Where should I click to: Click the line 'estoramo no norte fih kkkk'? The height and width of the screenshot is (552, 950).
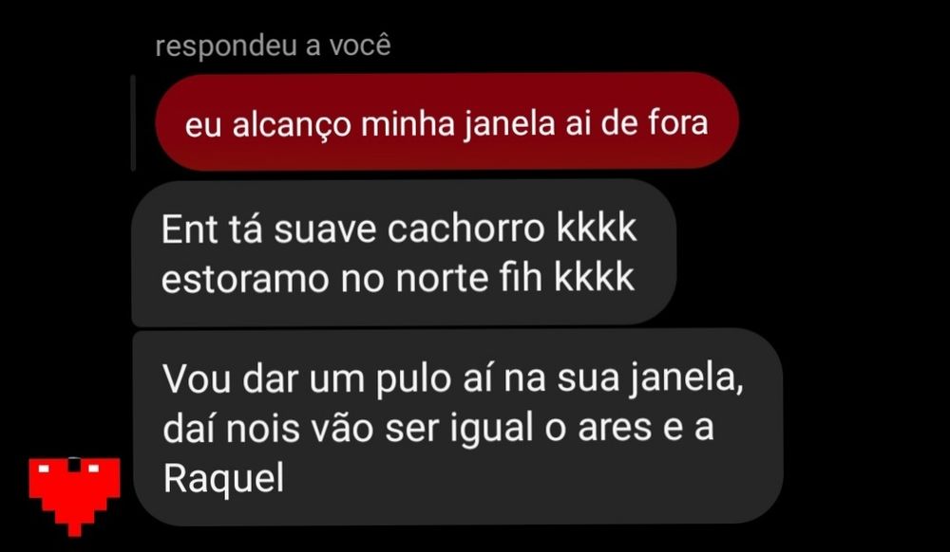coord(398,279)
